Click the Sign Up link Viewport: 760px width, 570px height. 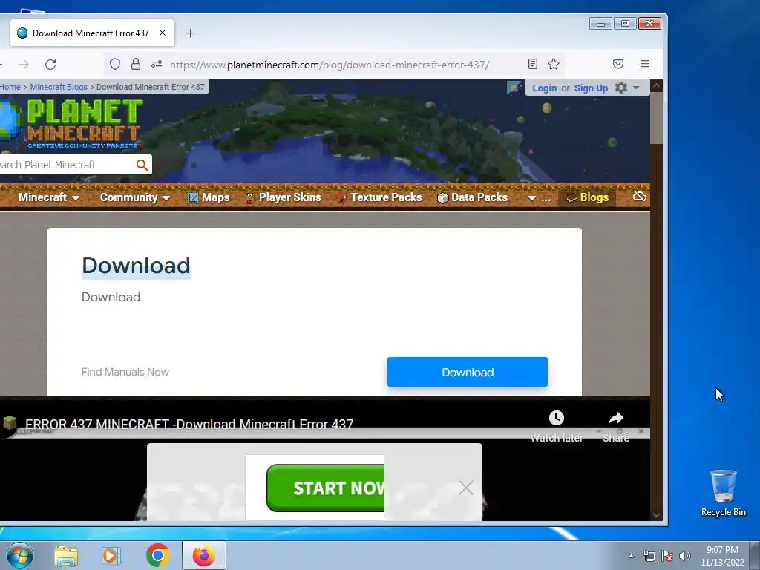(591, 88)
